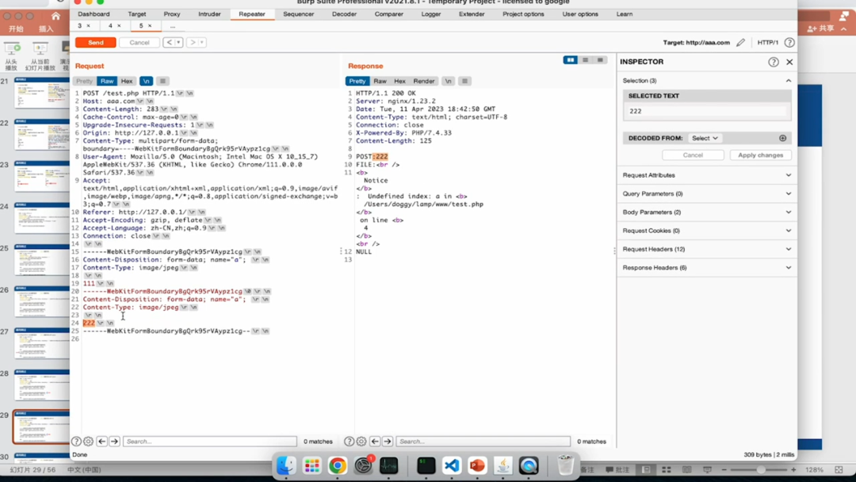Screen dimensions: 856x482
Task: Open Visual Studio Code from Dock
Action: click(x=452, y=465)
